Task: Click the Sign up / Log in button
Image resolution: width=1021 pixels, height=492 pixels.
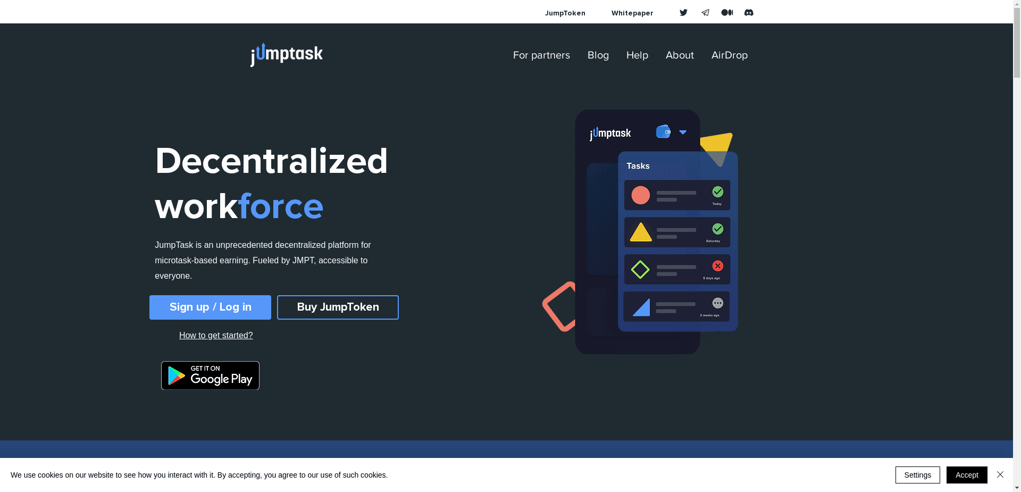Action: tap(210, 307)
